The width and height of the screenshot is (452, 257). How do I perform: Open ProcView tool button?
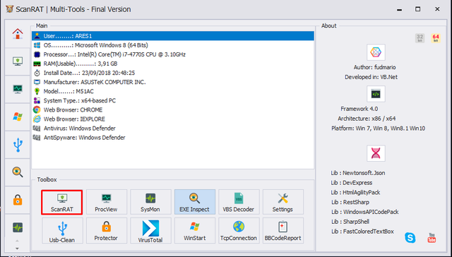tap(107, 202)
